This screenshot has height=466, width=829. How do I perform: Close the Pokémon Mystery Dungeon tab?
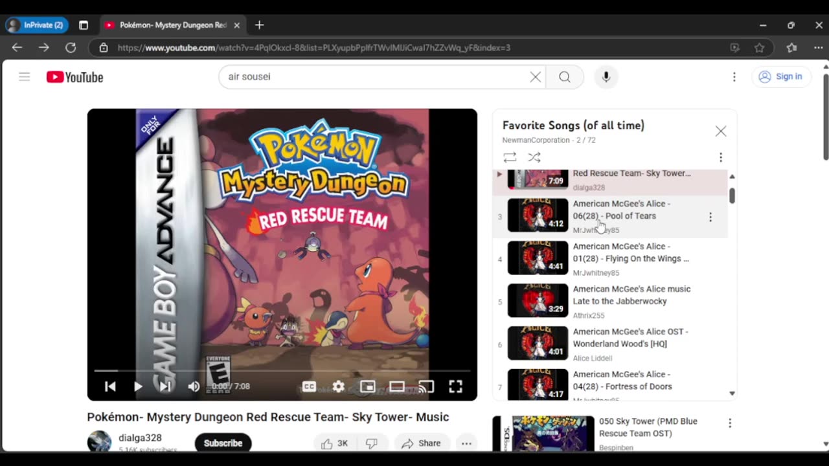(x=236, y=25)
